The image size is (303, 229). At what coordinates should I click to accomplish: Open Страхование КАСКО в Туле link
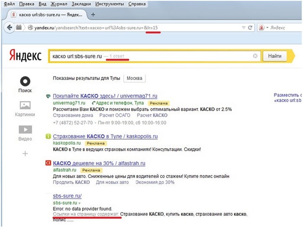coord(105,137)
